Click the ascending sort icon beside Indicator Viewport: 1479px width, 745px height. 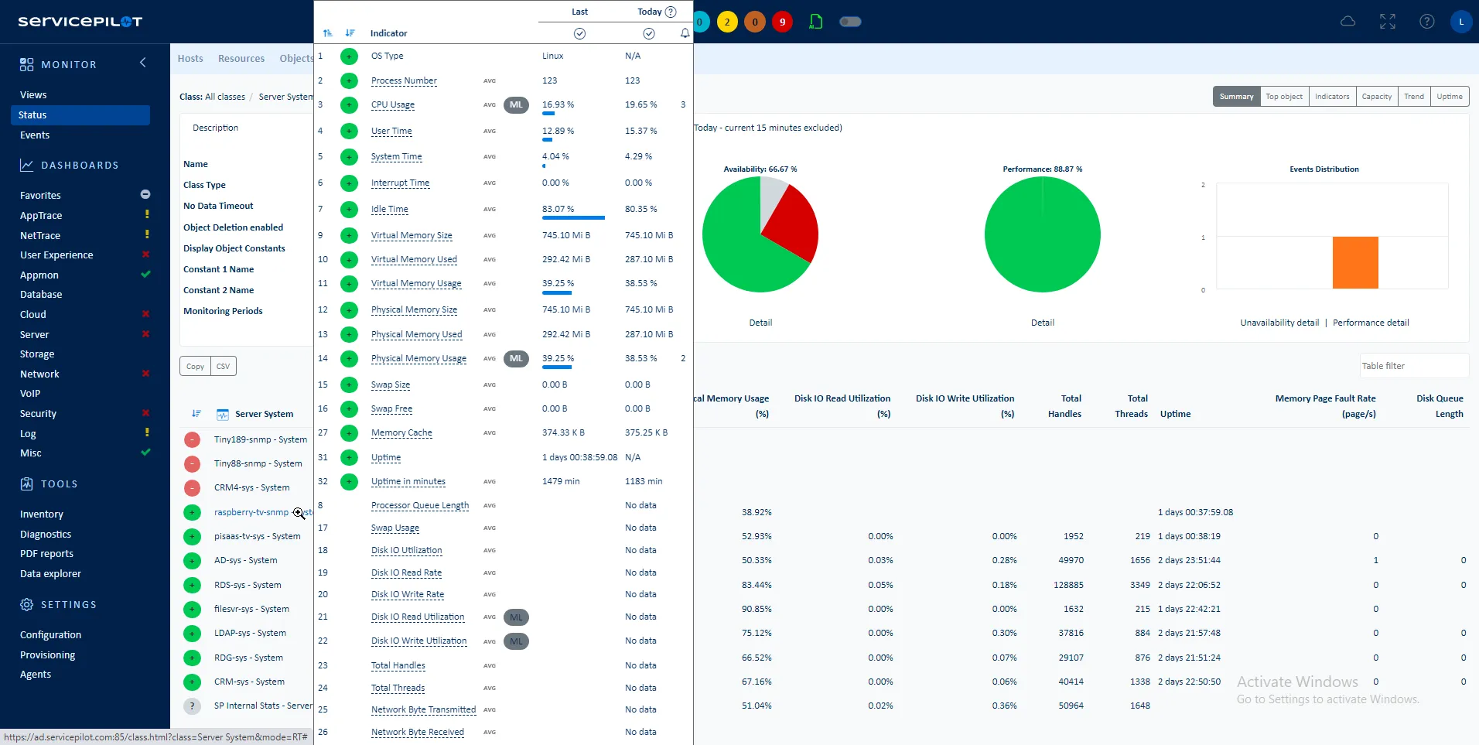coord(328,33)
